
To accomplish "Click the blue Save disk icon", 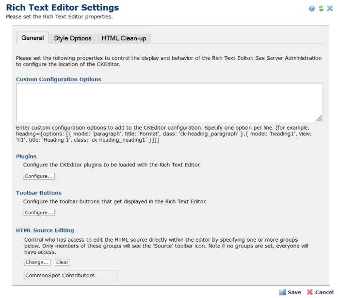I will 282,292.
